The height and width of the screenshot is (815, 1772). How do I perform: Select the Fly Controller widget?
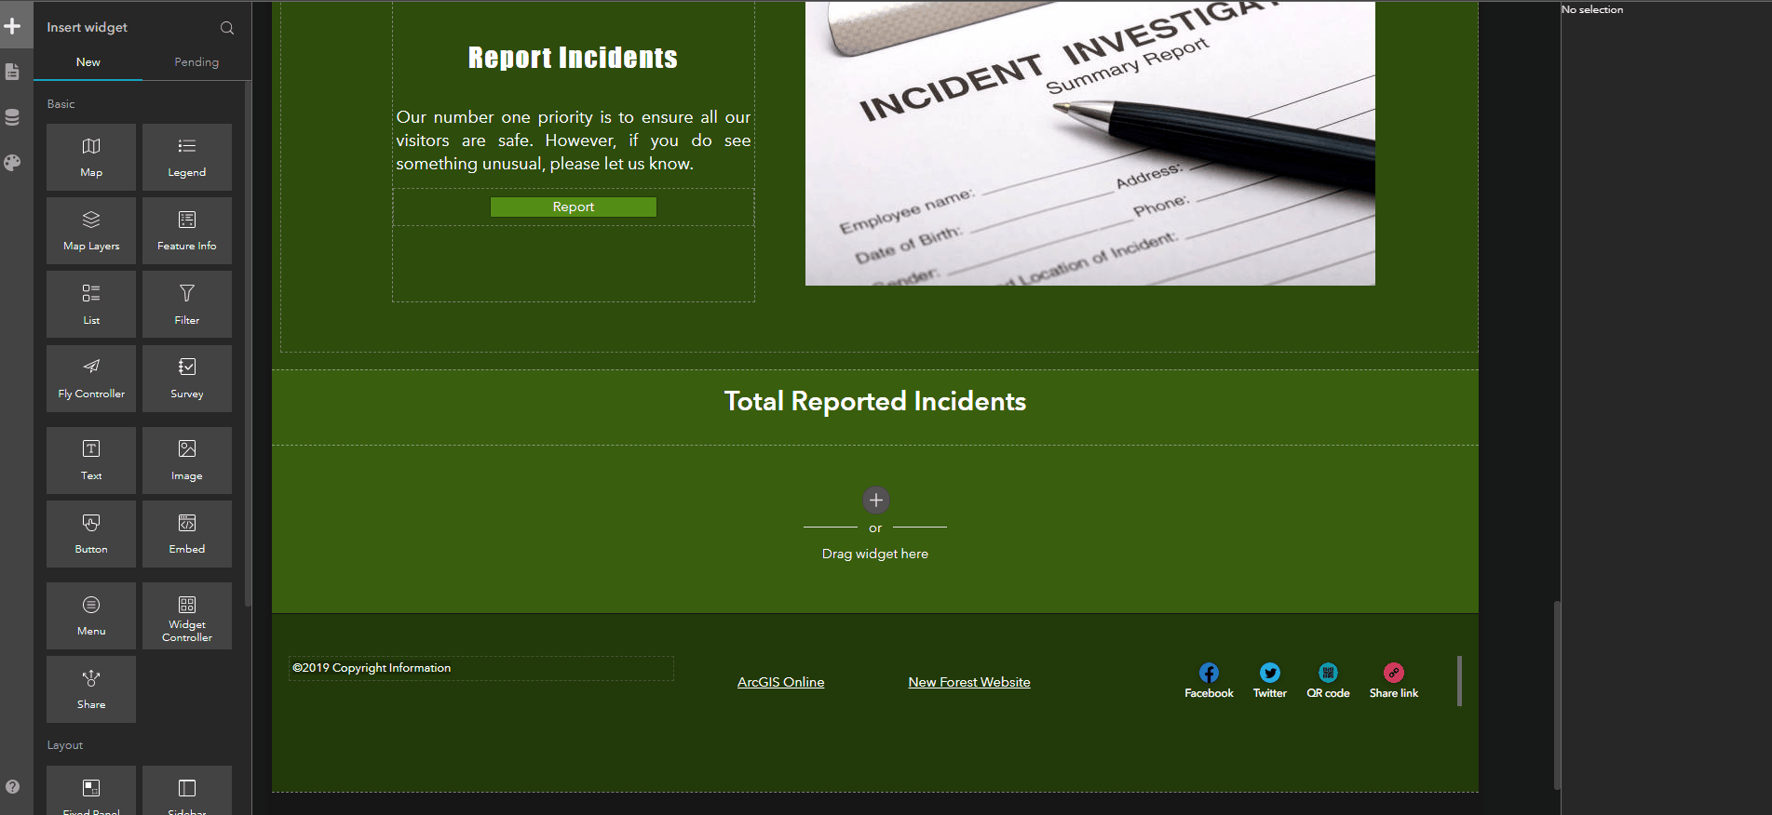(91, 379)
